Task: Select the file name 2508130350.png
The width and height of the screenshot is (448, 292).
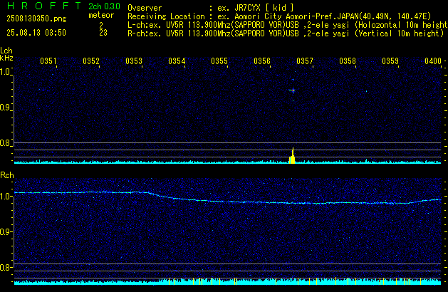Action: (x=36, y=19)
